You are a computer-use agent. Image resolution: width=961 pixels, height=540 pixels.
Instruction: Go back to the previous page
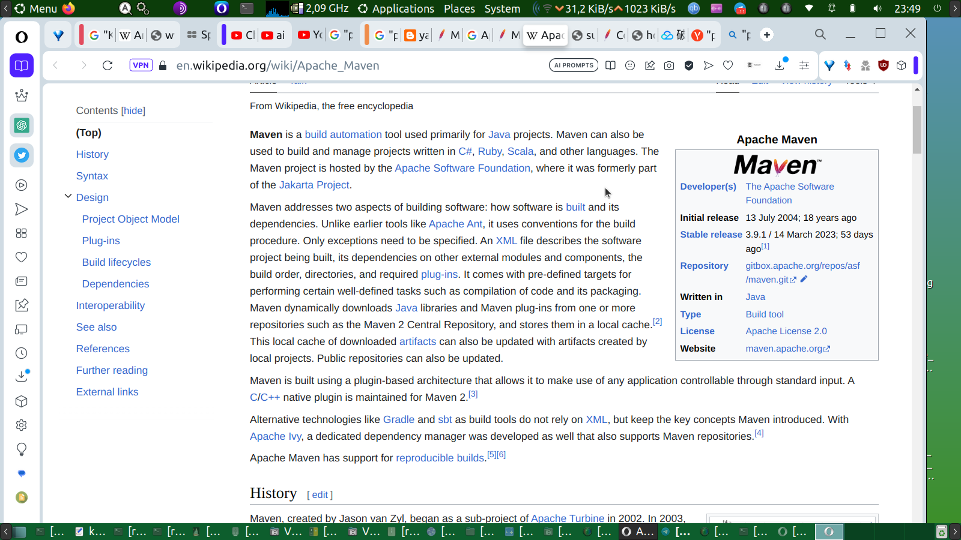(x=55, y=65)
